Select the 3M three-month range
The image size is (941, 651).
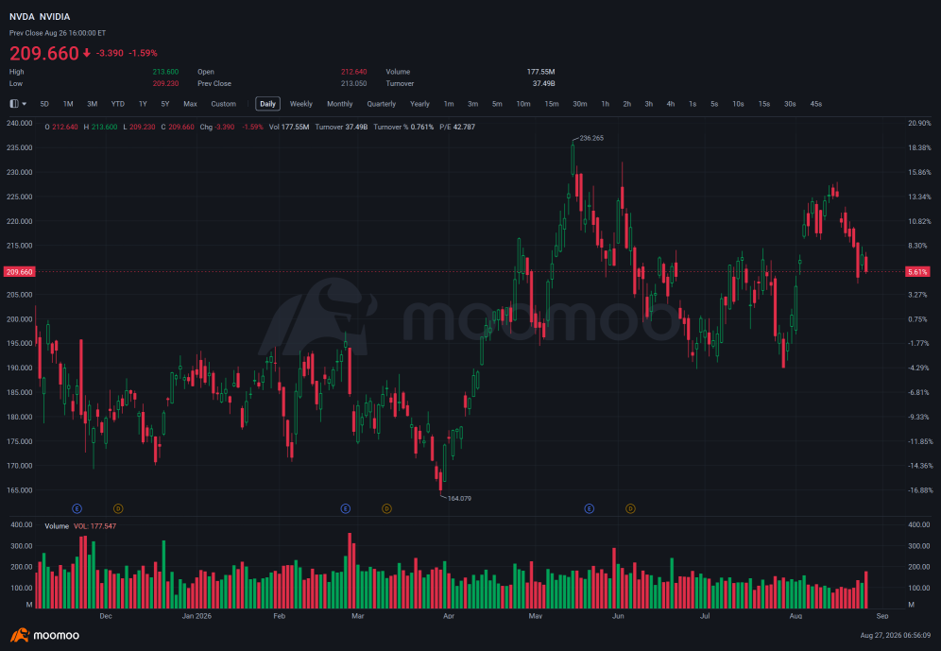pos(92,104)
